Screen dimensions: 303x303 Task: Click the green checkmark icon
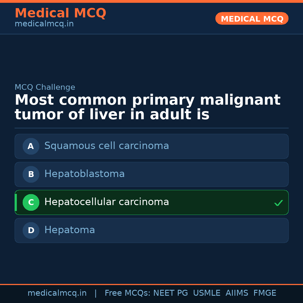(278, 203)
